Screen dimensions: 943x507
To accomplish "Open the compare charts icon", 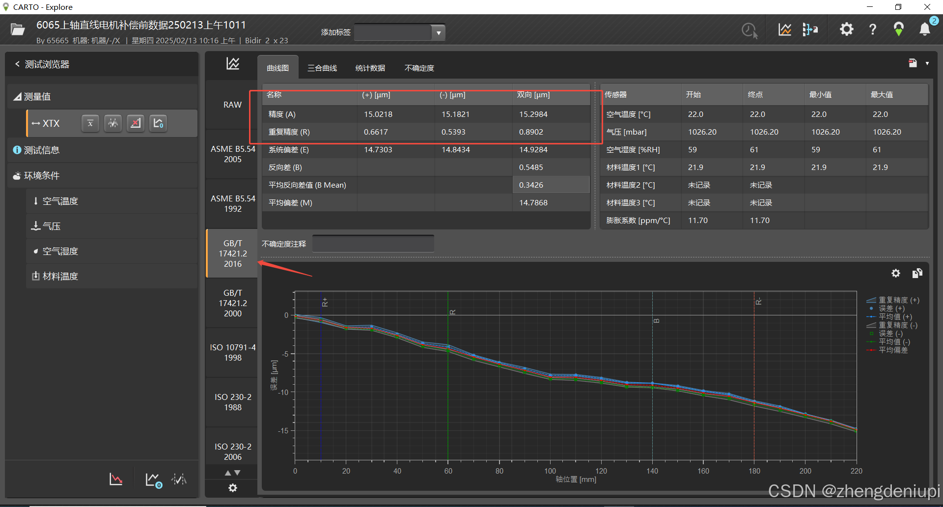I will pos(785,29).
